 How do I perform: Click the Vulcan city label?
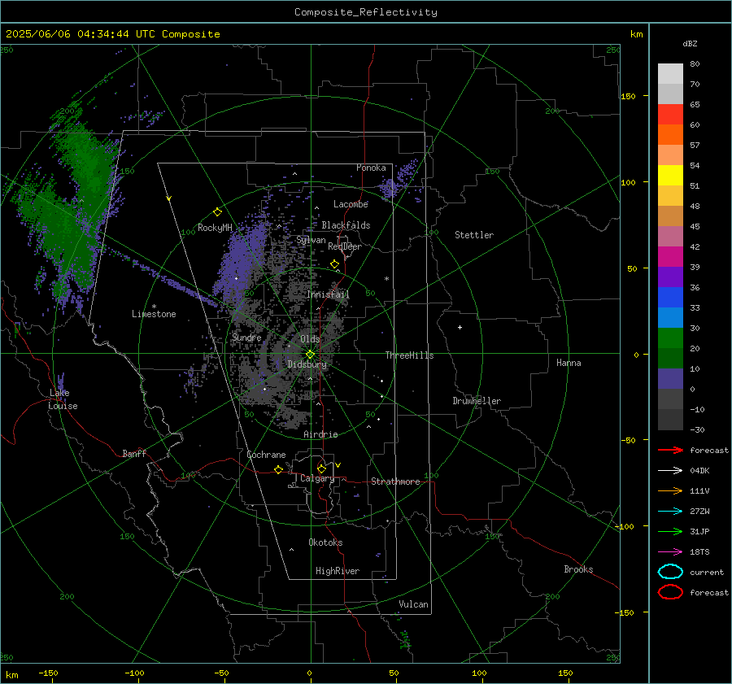[413, 604]
